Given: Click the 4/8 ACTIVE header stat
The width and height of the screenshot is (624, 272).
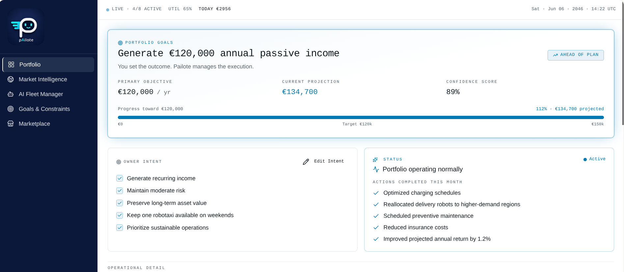Looking at the screenshot, I should pos(147,9).
